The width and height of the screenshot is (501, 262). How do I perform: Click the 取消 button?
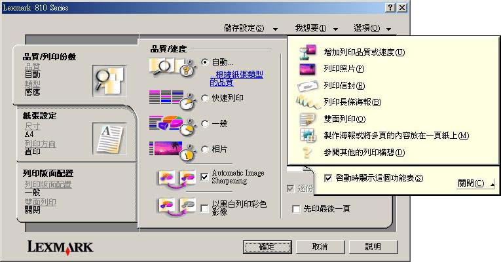point(320,247)
